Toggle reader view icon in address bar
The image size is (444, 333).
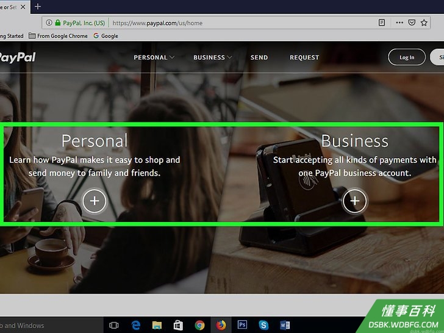coord(382,23)
